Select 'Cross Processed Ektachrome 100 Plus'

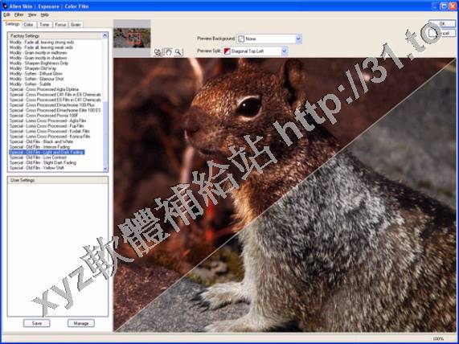(x=51, y=104)
